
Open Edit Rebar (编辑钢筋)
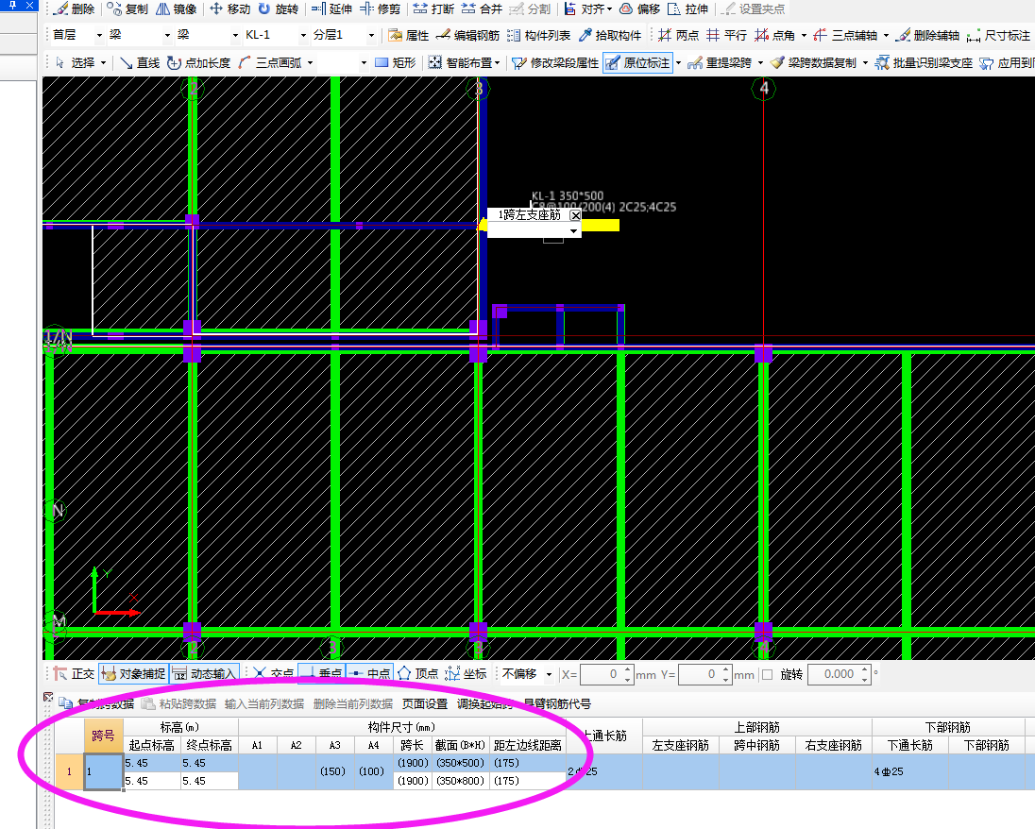click(467, 35)
